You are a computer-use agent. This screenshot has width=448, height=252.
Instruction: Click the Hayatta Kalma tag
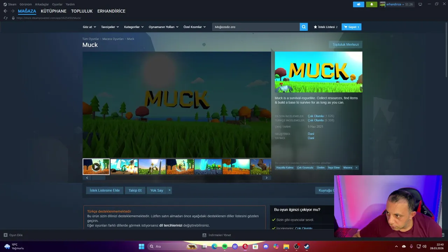(285, 168)
